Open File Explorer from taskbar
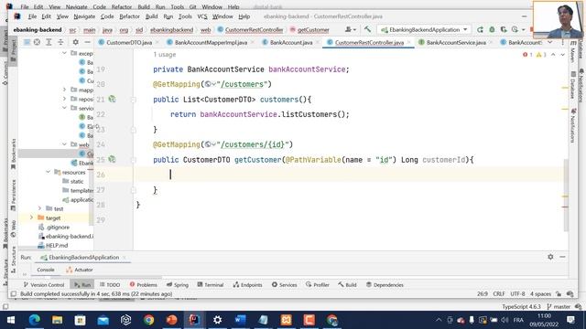Image resolution: width=586 pixels, height=329 pixels. 57,320
